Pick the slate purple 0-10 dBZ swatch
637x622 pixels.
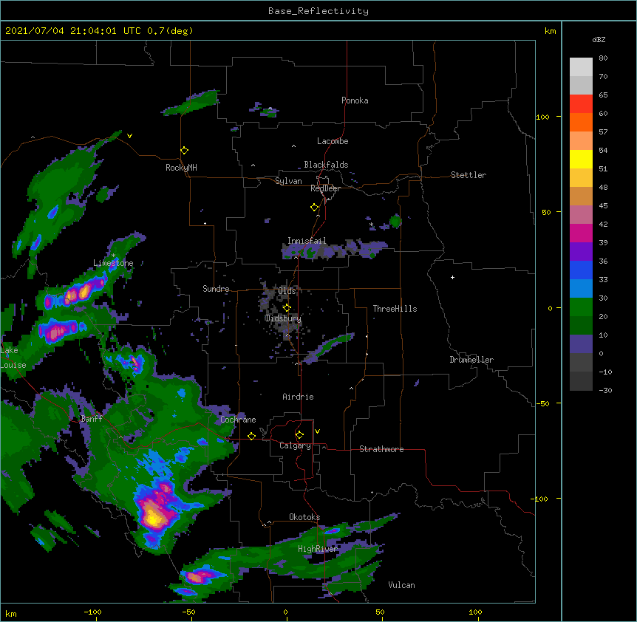click(x=581, y=344)
